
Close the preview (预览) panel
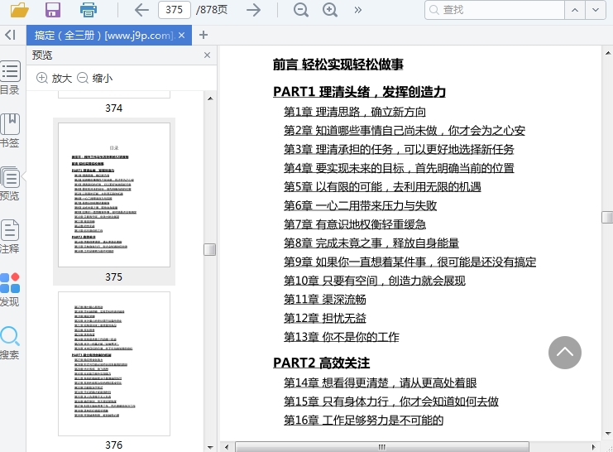[207, 55]
